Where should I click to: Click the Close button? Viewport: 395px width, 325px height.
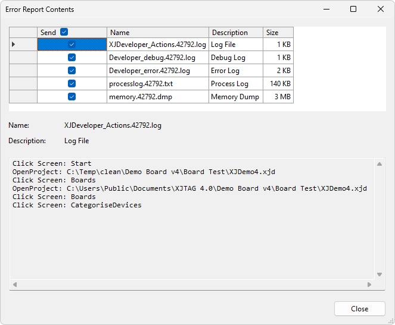(359, 309)
